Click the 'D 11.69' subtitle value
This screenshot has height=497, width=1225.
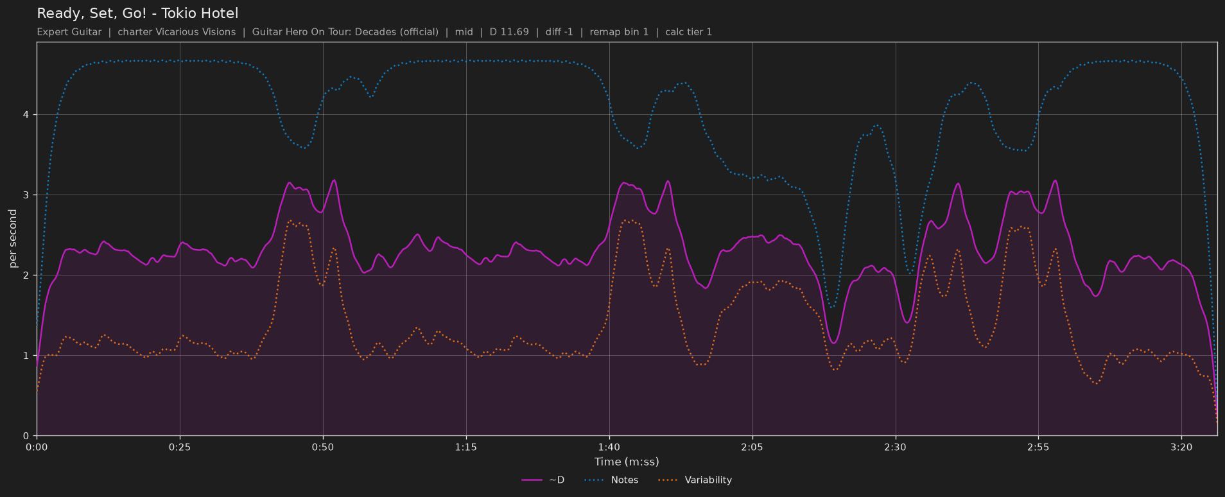[509, 32]
